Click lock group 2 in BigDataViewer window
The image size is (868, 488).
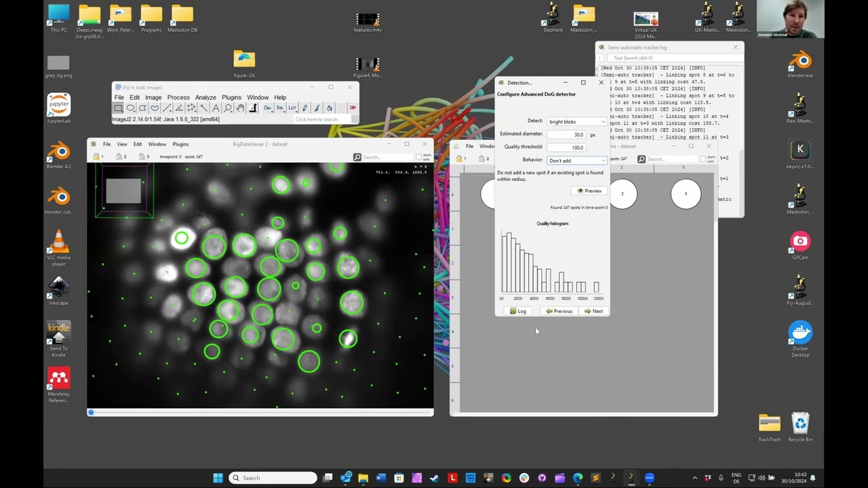[121, 157]
